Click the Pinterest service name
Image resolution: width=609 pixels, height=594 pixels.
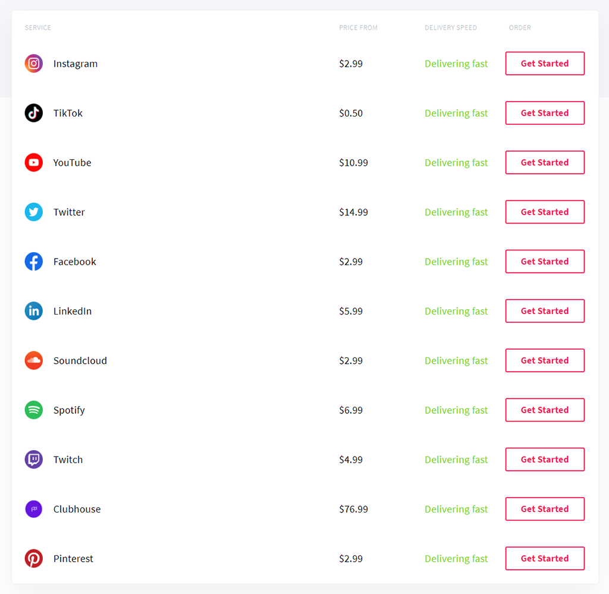click(73, 559)
